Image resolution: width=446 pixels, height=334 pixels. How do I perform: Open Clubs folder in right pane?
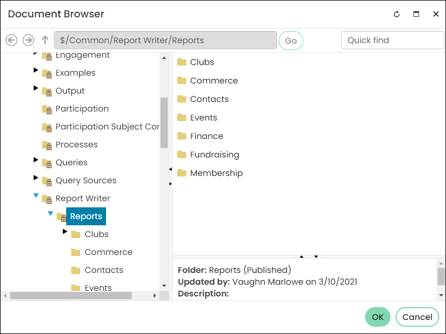202,62
